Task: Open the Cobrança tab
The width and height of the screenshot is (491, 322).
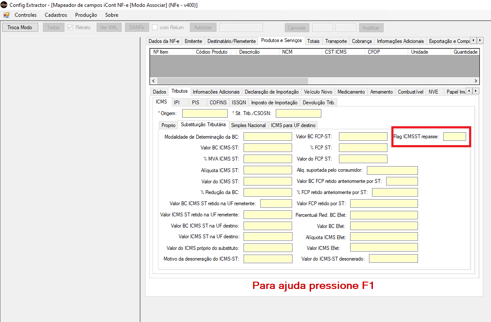Action: 362,41
